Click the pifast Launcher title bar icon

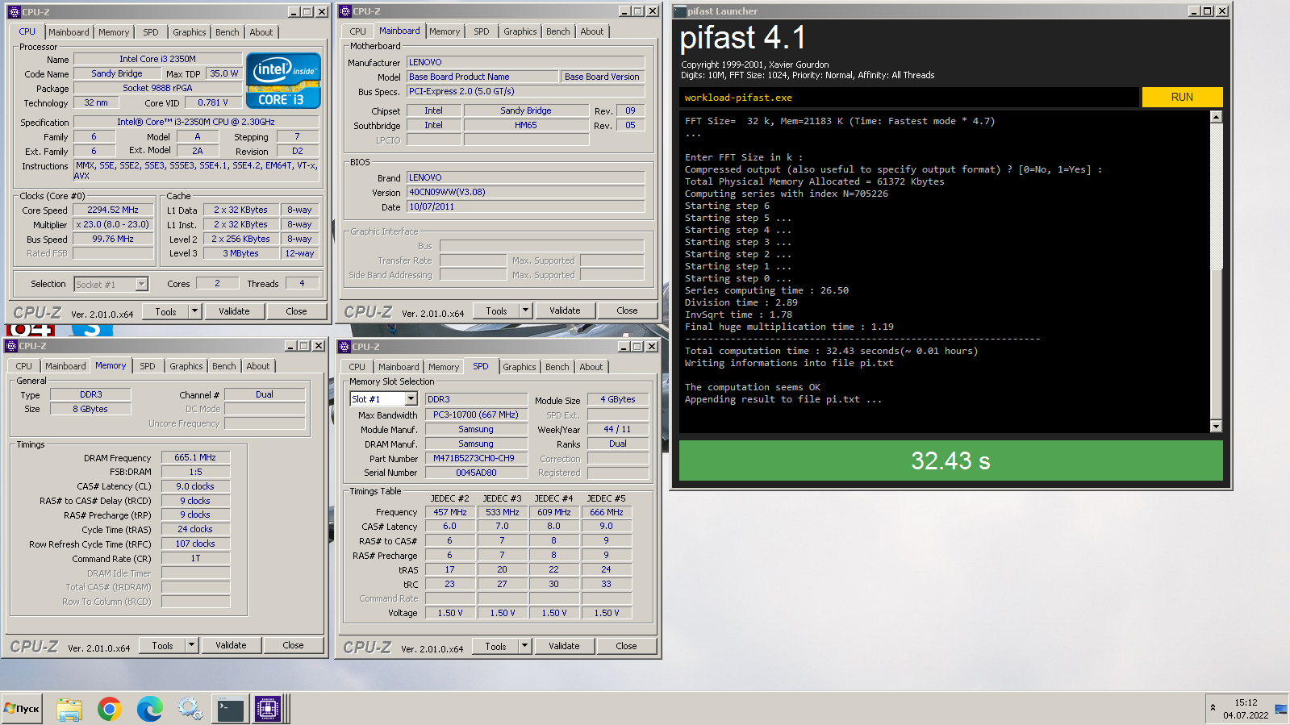pos(679,11)
